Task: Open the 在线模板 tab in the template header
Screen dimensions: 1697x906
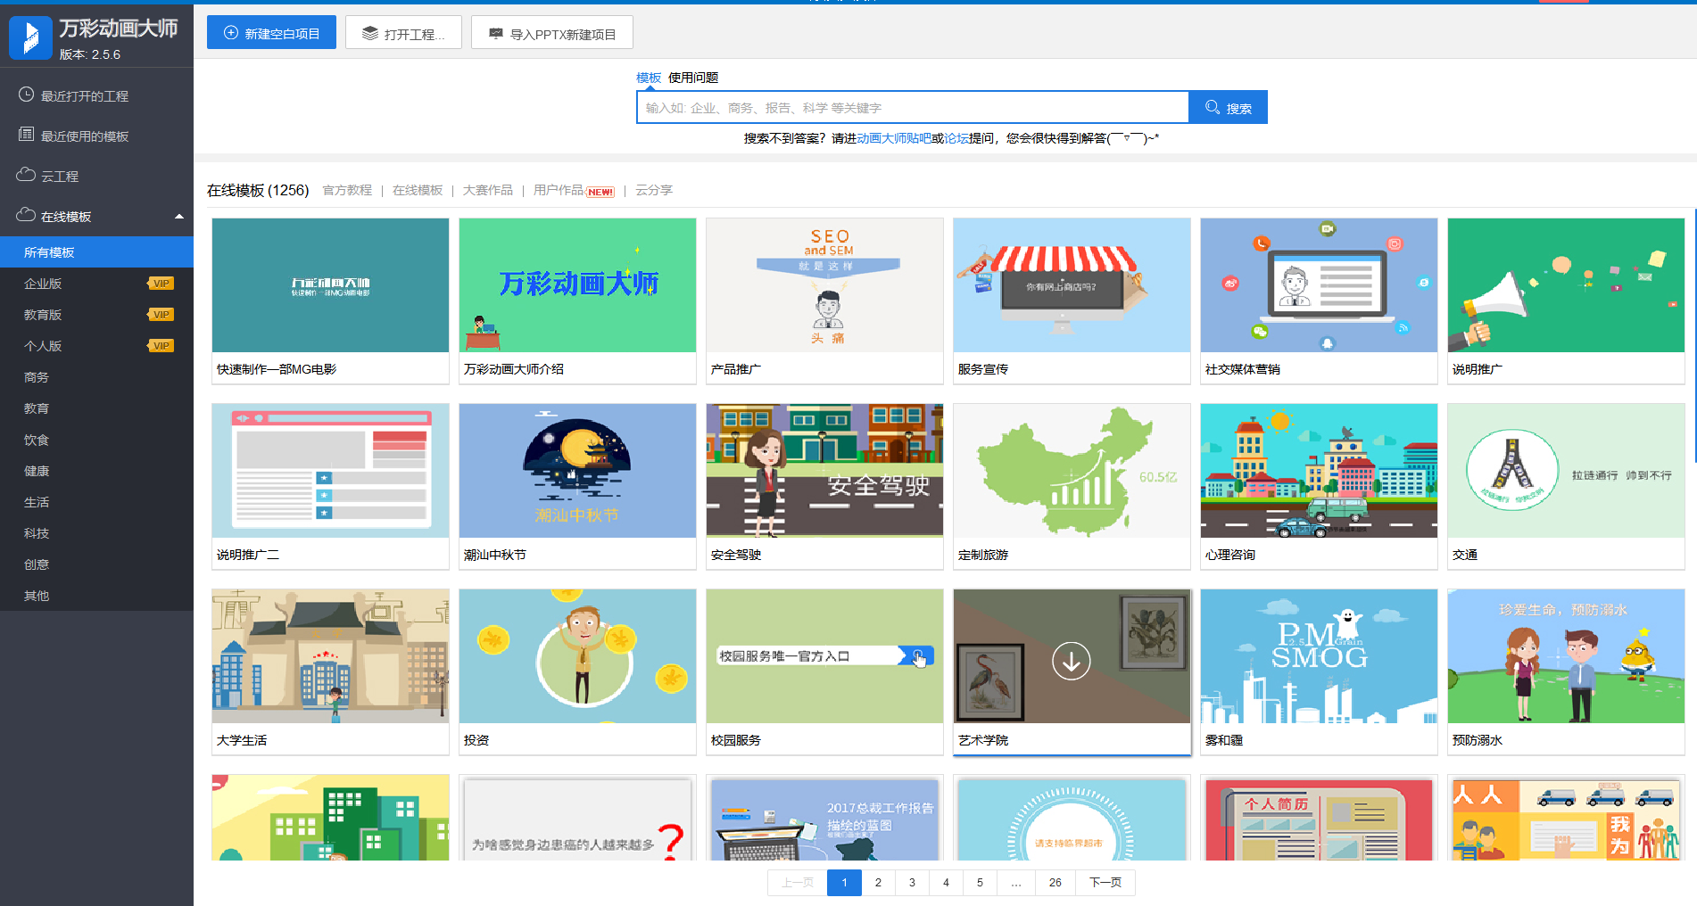Action: tap(418, 190)
